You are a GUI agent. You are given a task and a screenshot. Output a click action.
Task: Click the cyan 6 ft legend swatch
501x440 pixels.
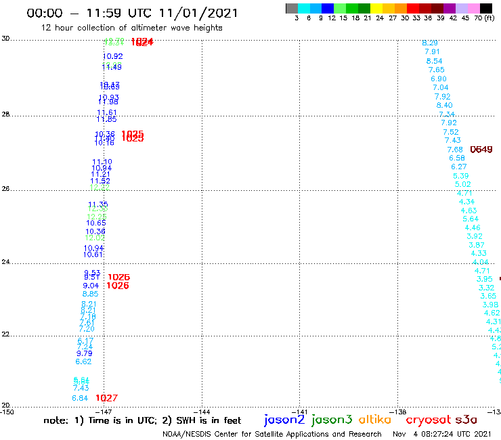[x=304, y=8]
